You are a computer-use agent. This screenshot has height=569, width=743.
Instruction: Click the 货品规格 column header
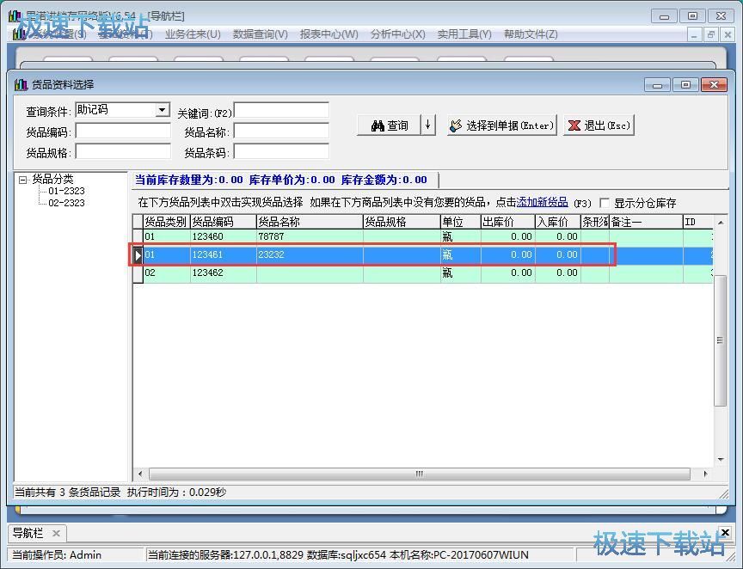point(402,222)
